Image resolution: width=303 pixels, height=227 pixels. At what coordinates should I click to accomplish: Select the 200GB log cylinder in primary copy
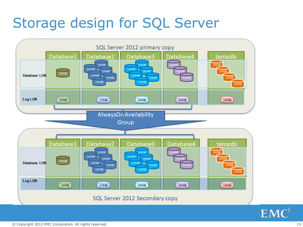142,100
